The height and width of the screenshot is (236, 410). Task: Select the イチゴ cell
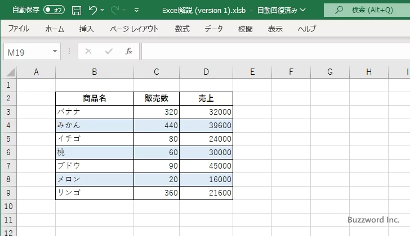95,139
